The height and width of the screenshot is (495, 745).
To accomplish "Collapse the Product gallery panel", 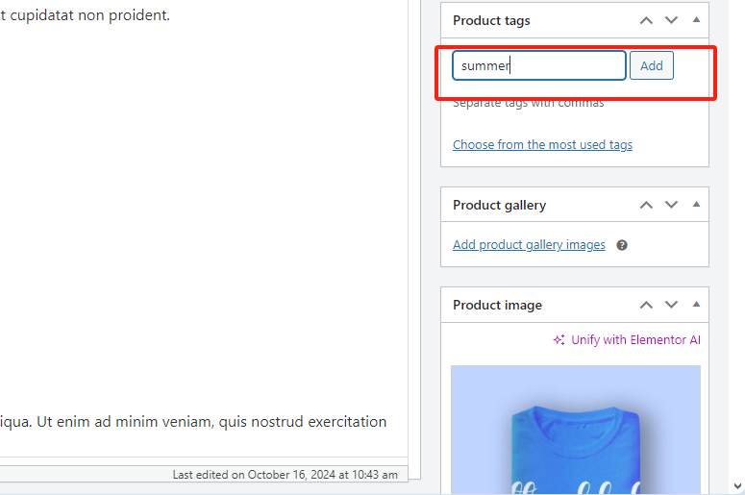I will (696, 205).
